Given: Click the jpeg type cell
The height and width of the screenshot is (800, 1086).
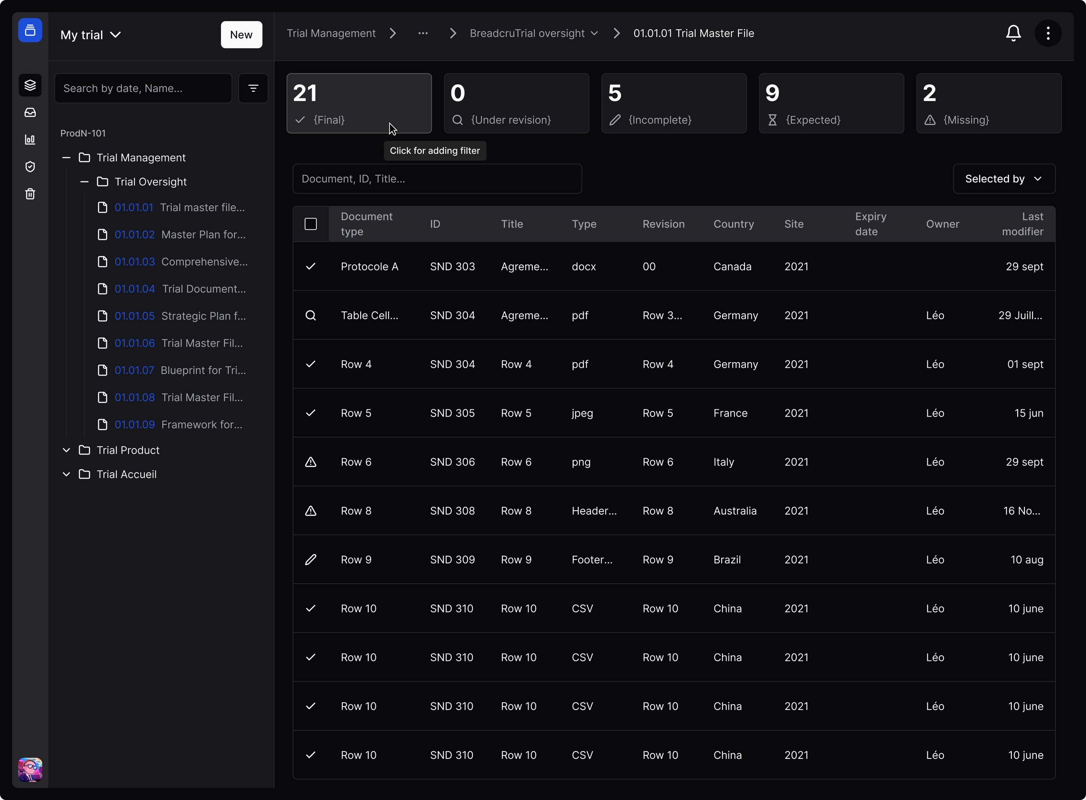Looking at the screenshot, I should 582,413.
